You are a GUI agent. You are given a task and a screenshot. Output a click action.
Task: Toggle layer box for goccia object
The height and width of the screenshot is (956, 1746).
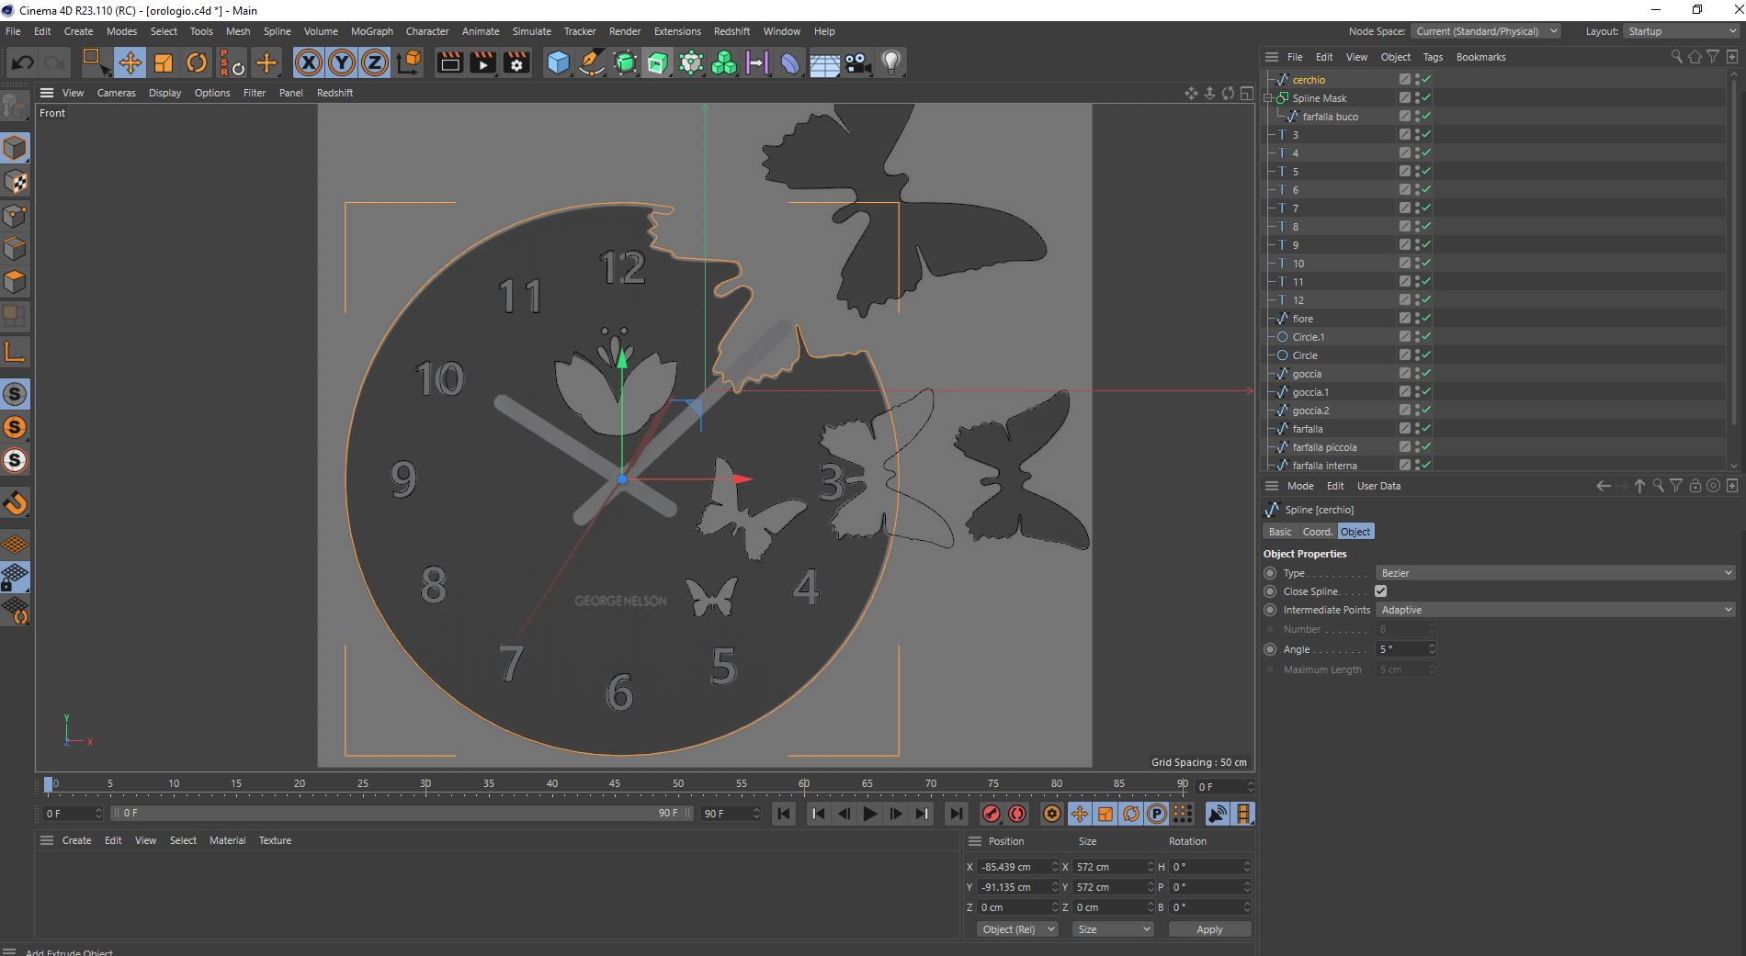1404,373
